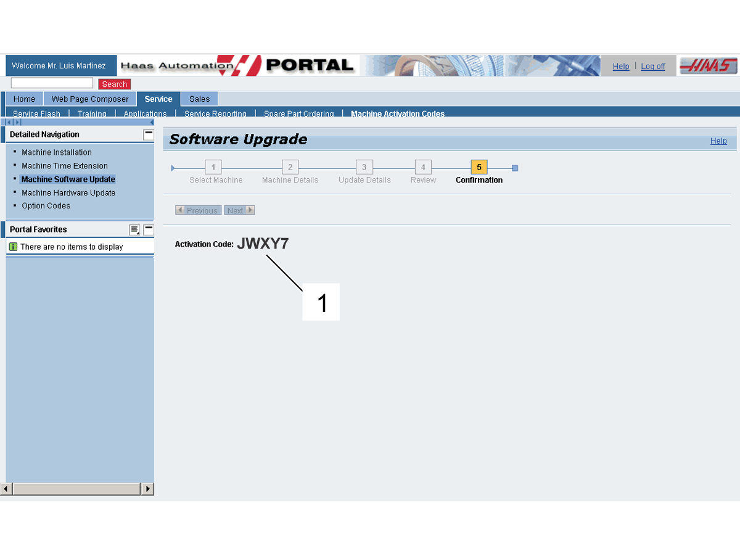The image size is (740, 555).
Task: Click the Haas logo at top right
Action: (x=708, y=66)
